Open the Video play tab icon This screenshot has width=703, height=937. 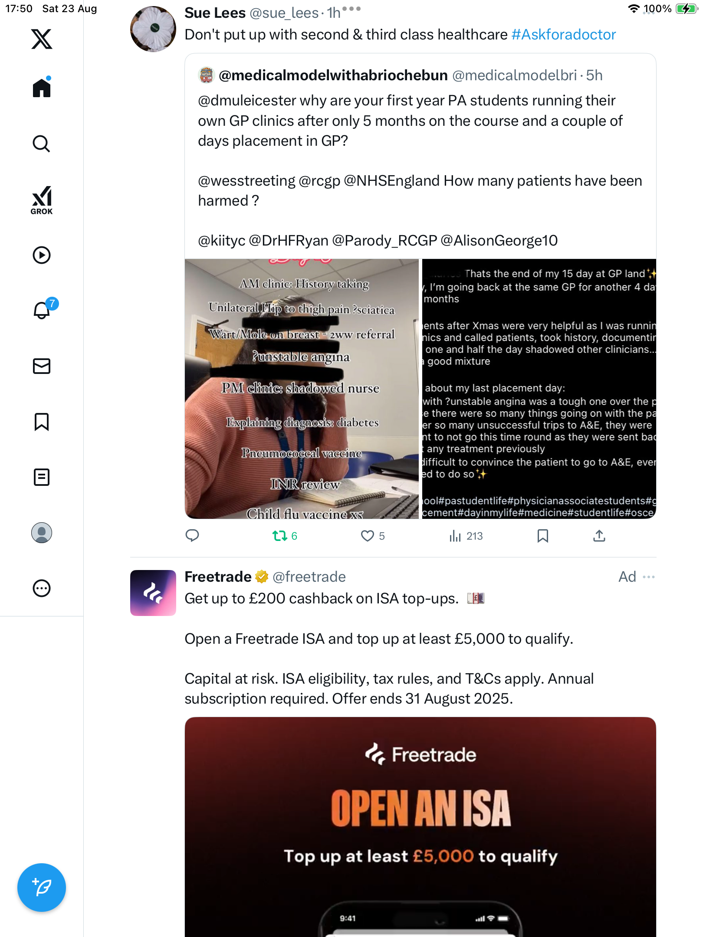pyautogui.click(x=42, y=255)
